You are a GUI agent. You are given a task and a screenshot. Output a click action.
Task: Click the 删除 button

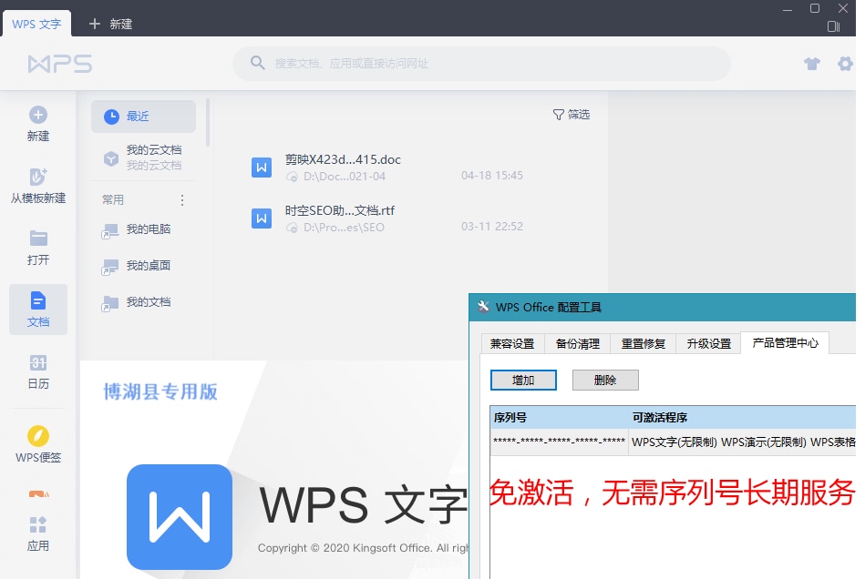pyautogui.click(x=605, y=381)
